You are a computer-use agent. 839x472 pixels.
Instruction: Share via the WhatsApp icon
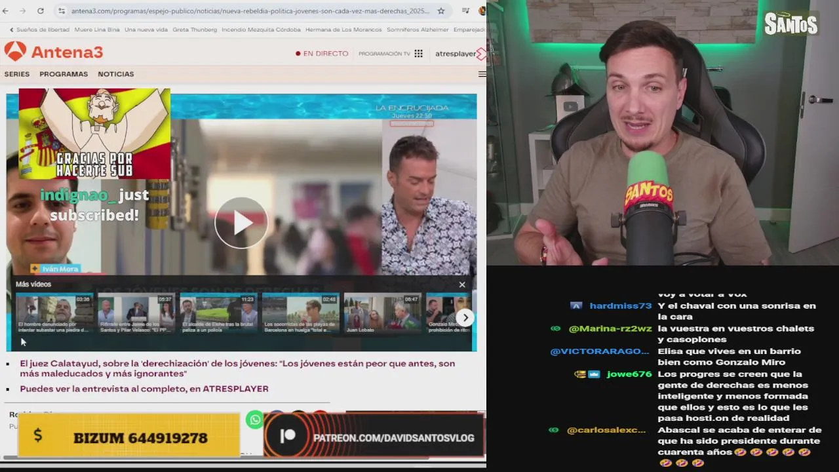[x=255, y=420]
